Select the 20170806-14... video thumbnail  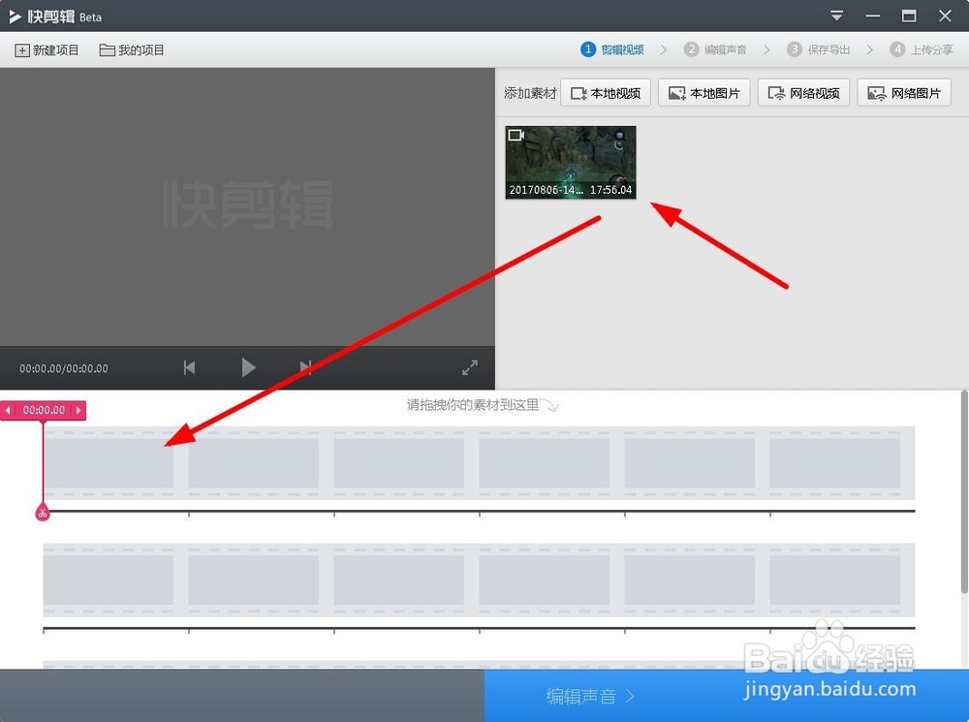coord(571,163)
